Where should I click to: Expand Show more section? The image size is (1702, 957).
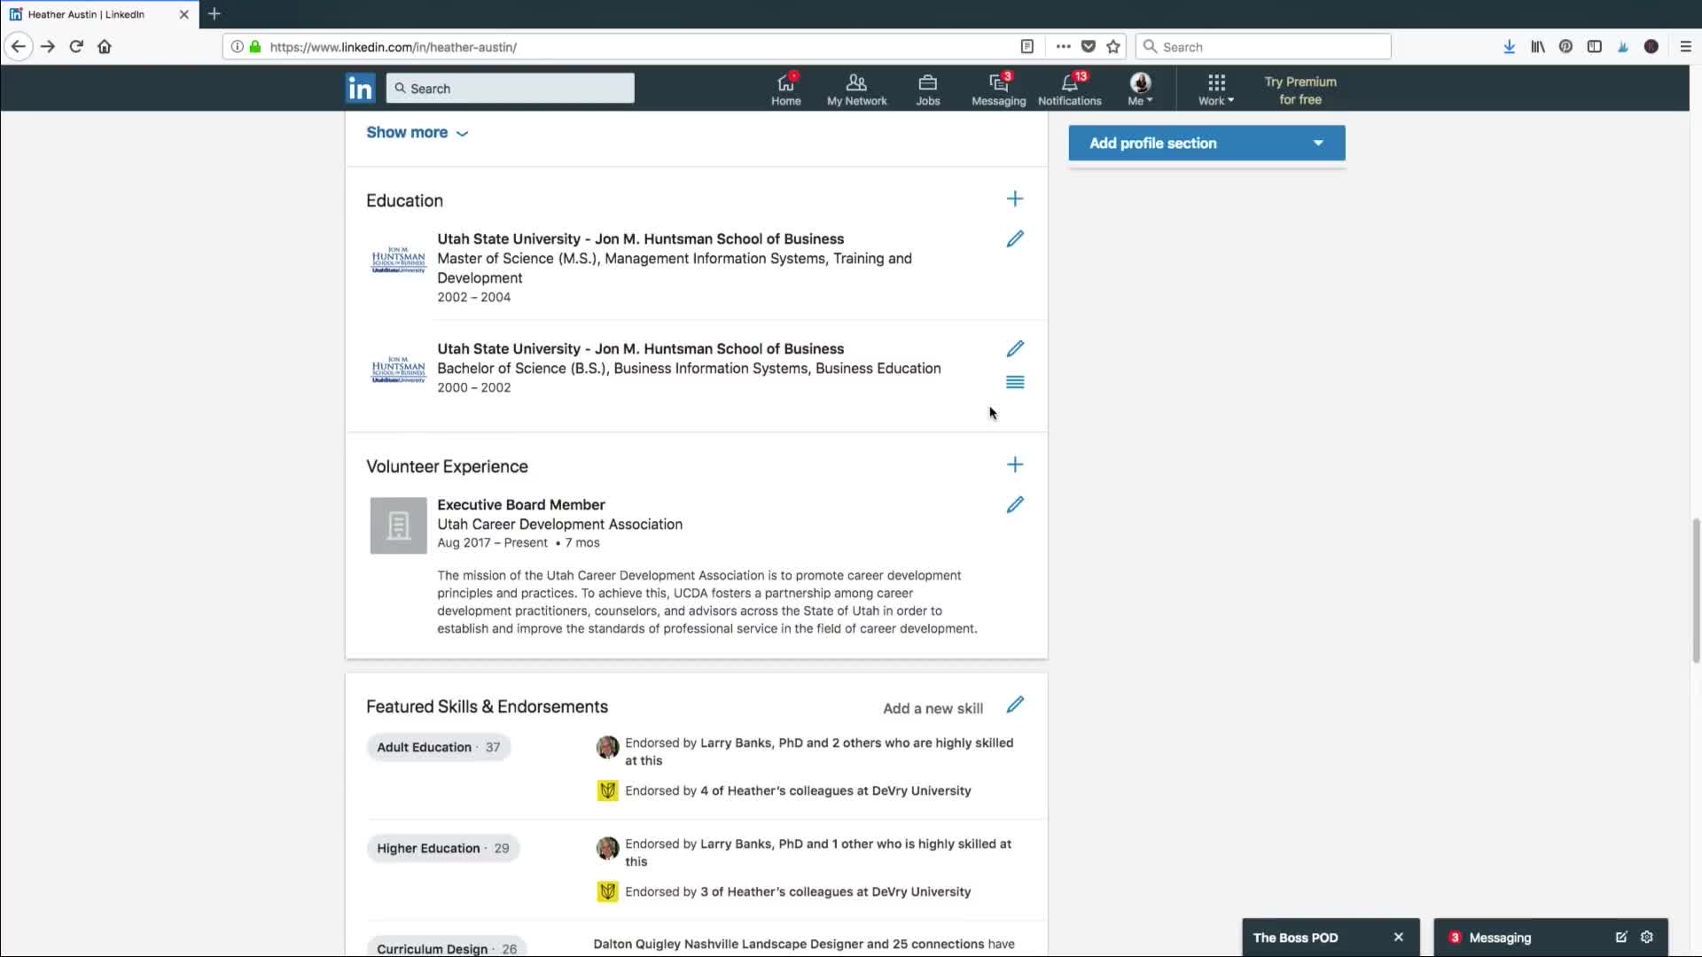point(417,132)
